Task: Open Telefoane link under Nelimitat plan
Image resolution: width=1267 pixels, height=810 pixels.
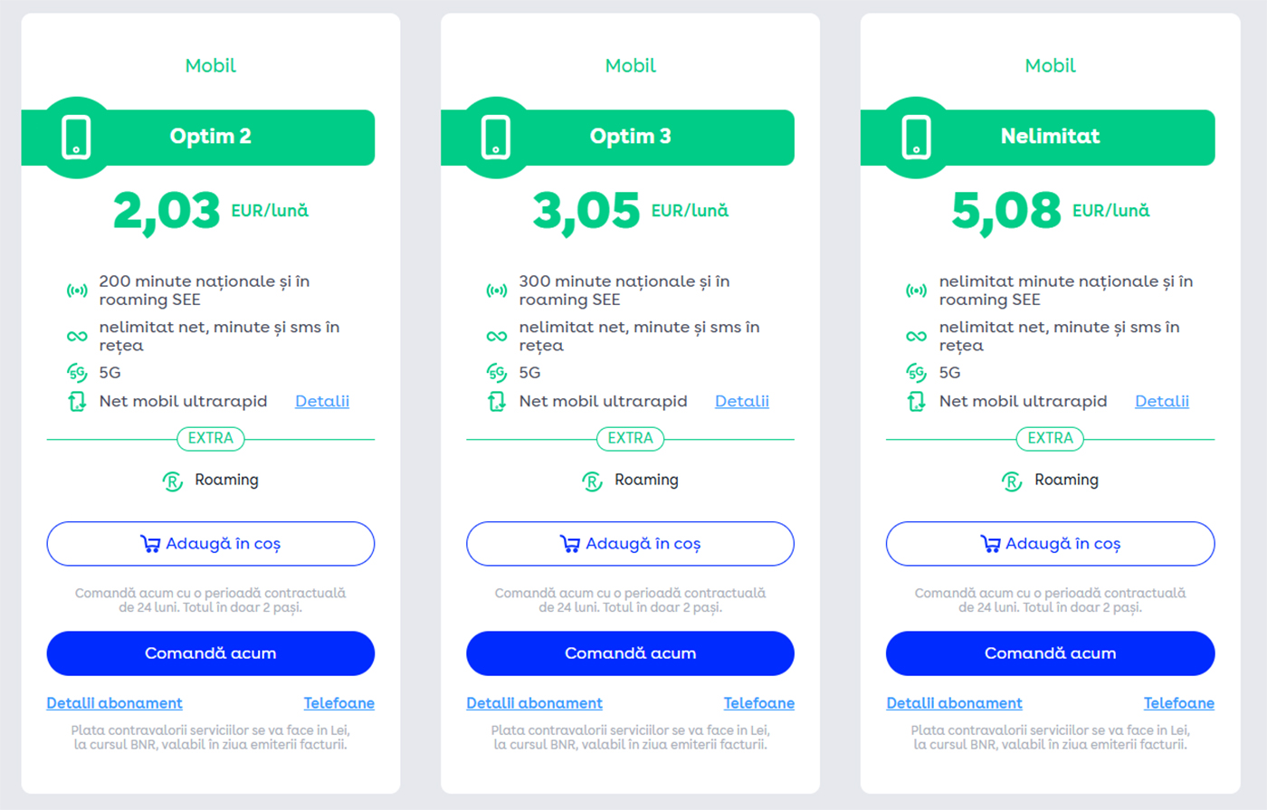Action: tap(1178, 703)
